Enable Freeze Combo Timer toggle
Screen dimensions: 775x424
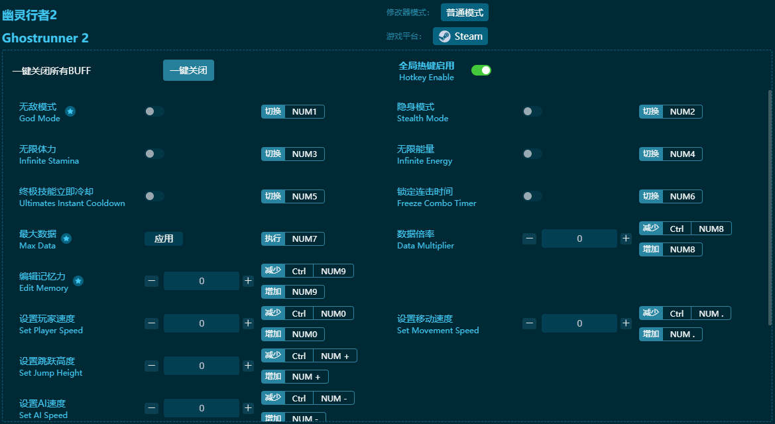click(532, 196)
